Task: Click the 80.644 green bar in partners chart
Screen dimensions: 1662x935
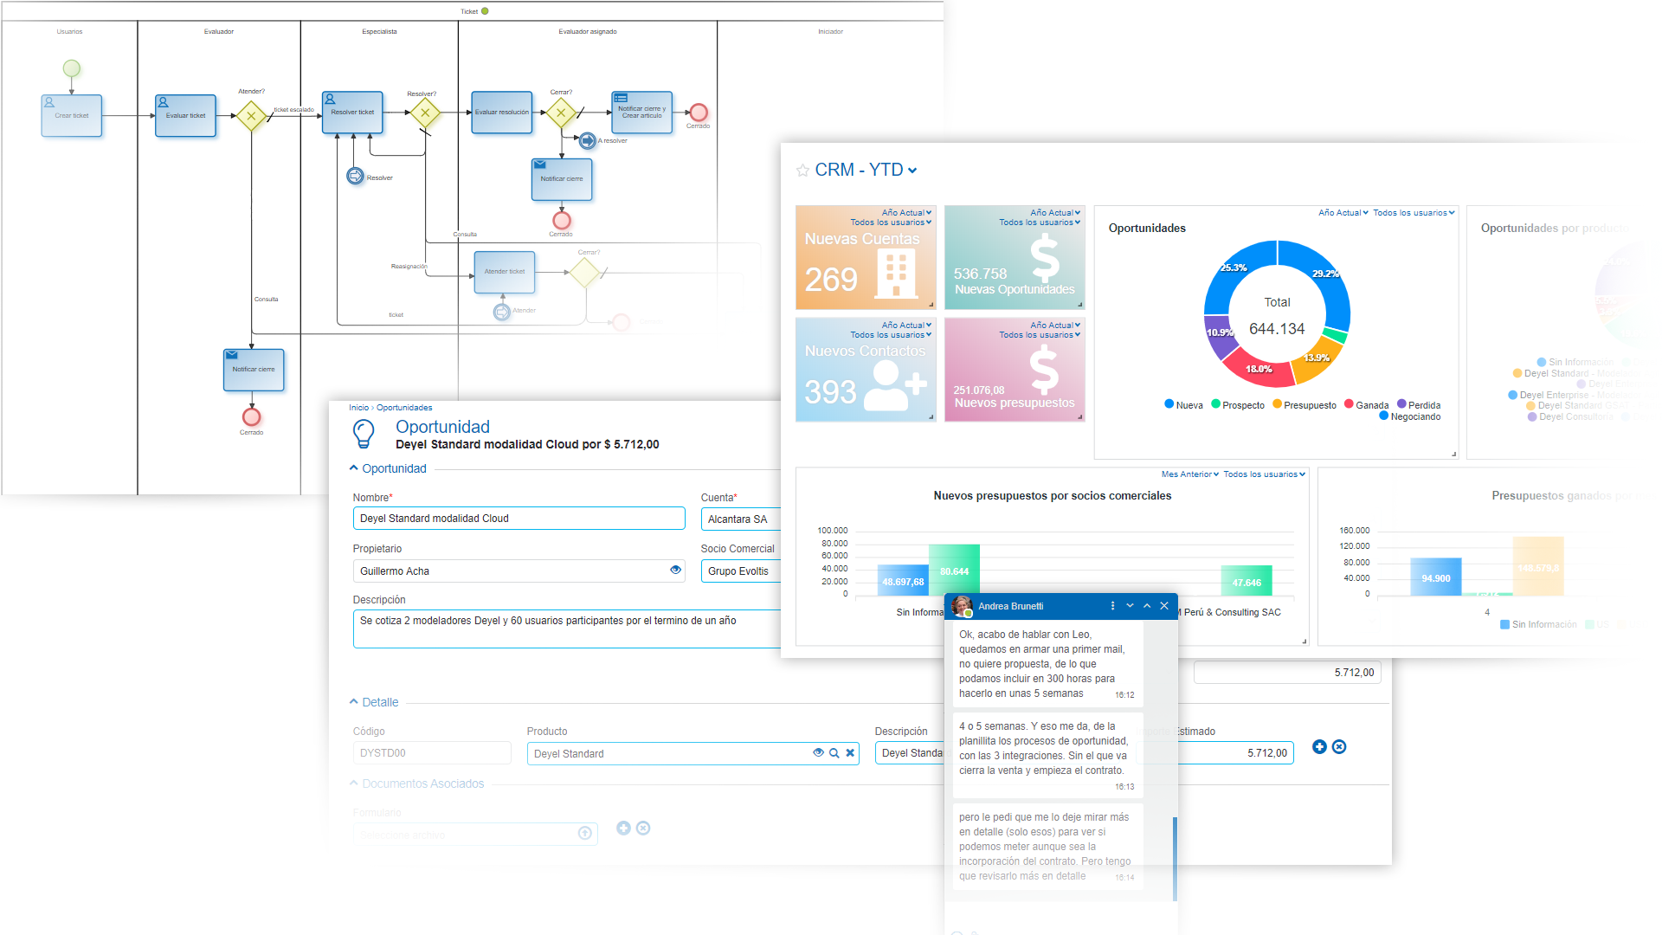Action: pos(954,570)
